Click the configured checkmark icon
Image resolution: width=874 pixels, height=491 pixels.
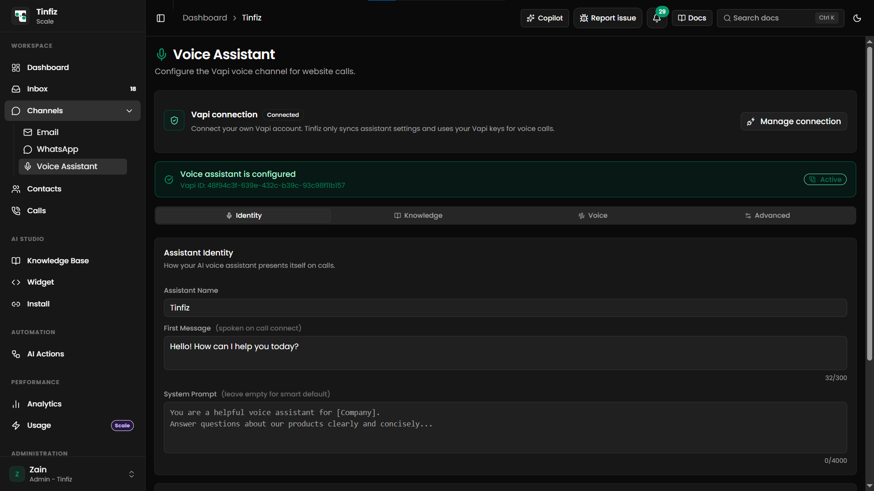(x=169, y=180)
